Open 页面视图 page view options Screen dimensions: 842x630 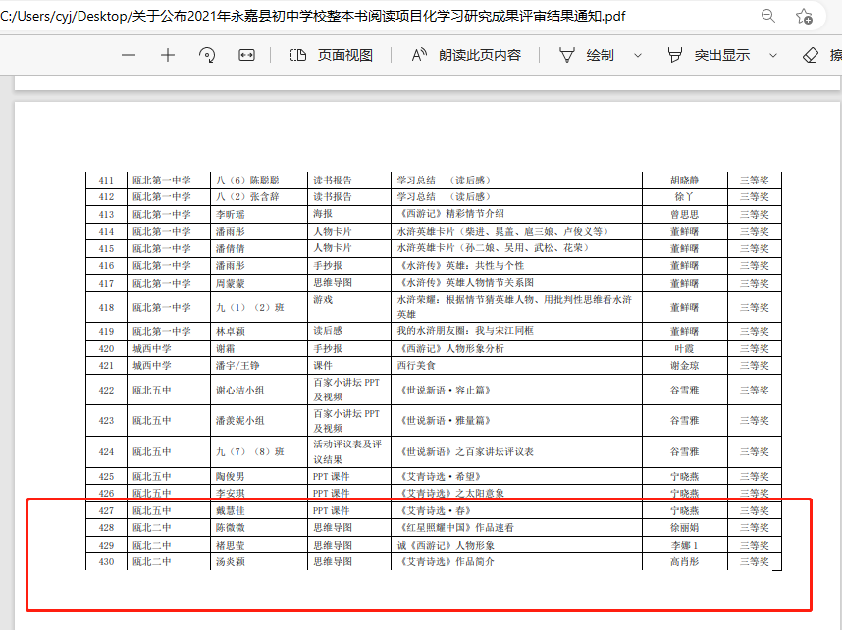[332, 55]
